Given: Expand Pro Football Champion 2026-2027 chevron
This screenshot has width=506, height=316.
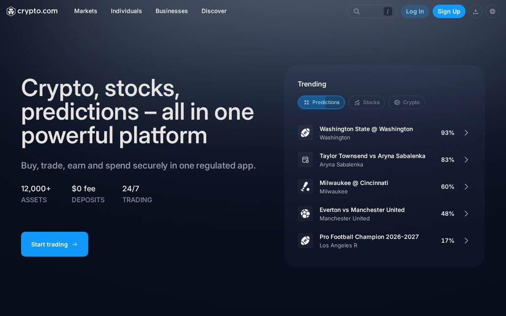Looking at the screenshot, I should pos(466,241).
